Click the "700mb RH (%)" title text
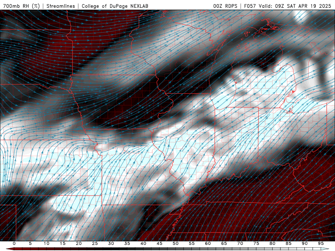The height and width of the screenshot is (251, 335). (21, 6)
